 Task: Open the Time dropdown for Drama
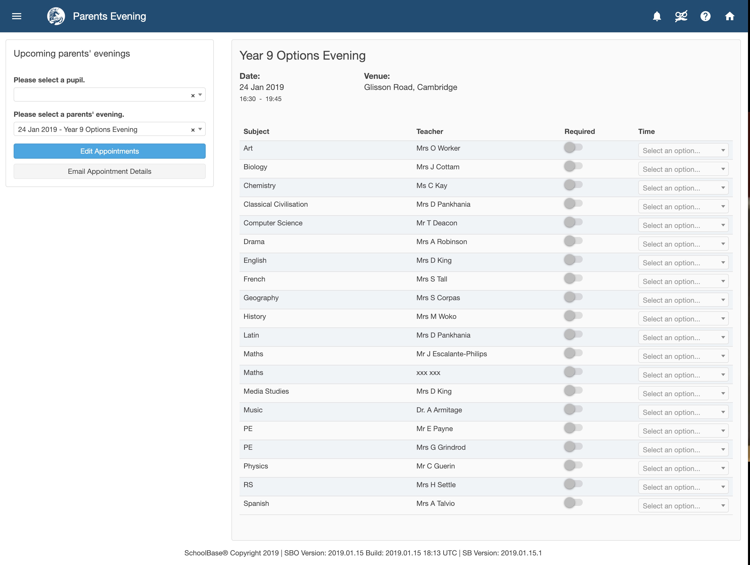pos(683,244)
